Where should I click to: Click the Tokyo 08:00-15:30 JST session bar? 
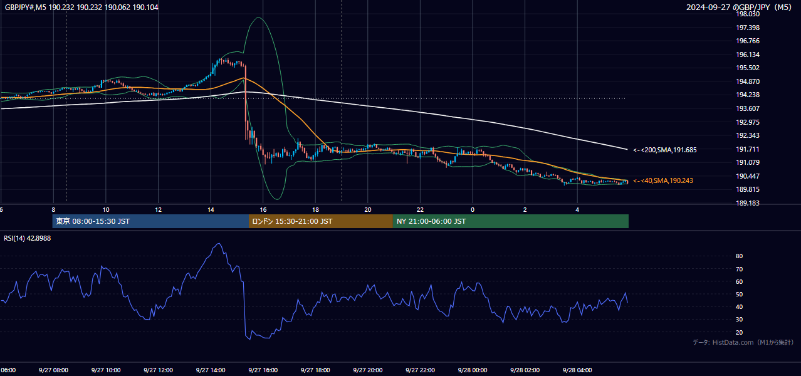coord(150,221)
